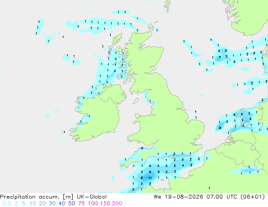Select the legend value 2 in the color scale
Screen dimensions: 268x207
pos(16,204)
